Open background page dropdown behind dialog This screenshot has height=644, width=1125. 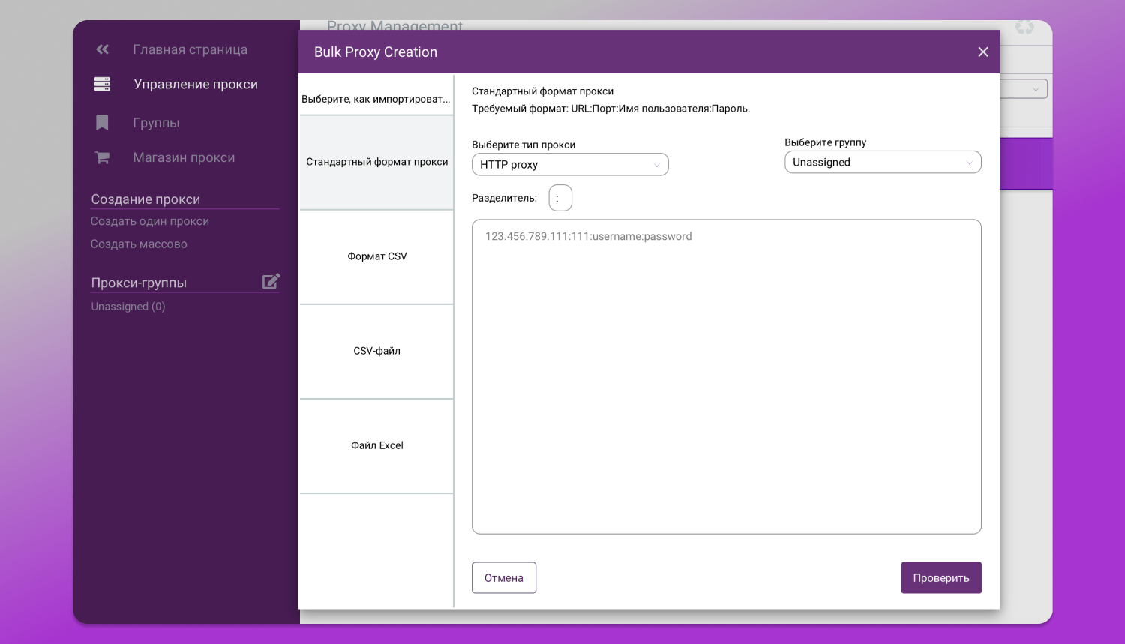point(1024,89)
